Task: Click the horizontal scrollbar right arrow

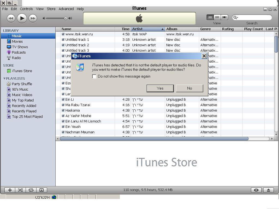Action: pyautogui.click(x=272, y=139)
